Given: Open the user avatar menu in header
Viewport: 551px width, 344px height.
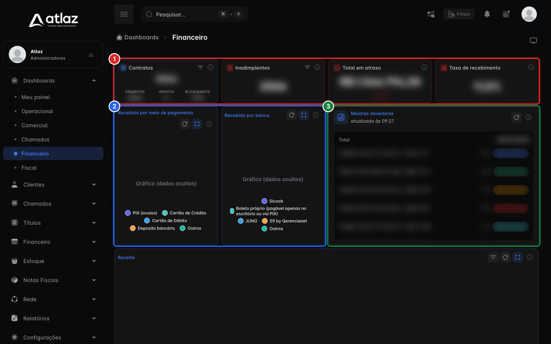Looking at the screenshot, I should 529,14.
